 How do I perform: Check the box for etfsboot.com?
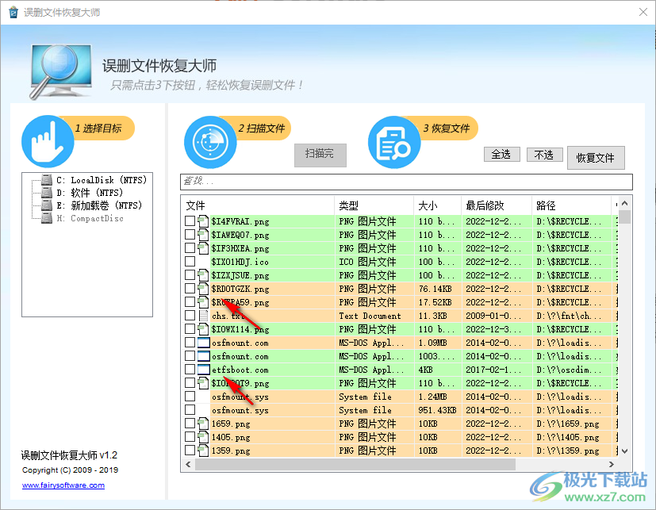tap(190, 370)
